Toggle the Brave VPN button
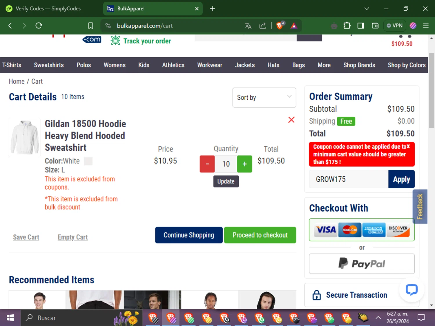435x326 pixels. (394, 26)
